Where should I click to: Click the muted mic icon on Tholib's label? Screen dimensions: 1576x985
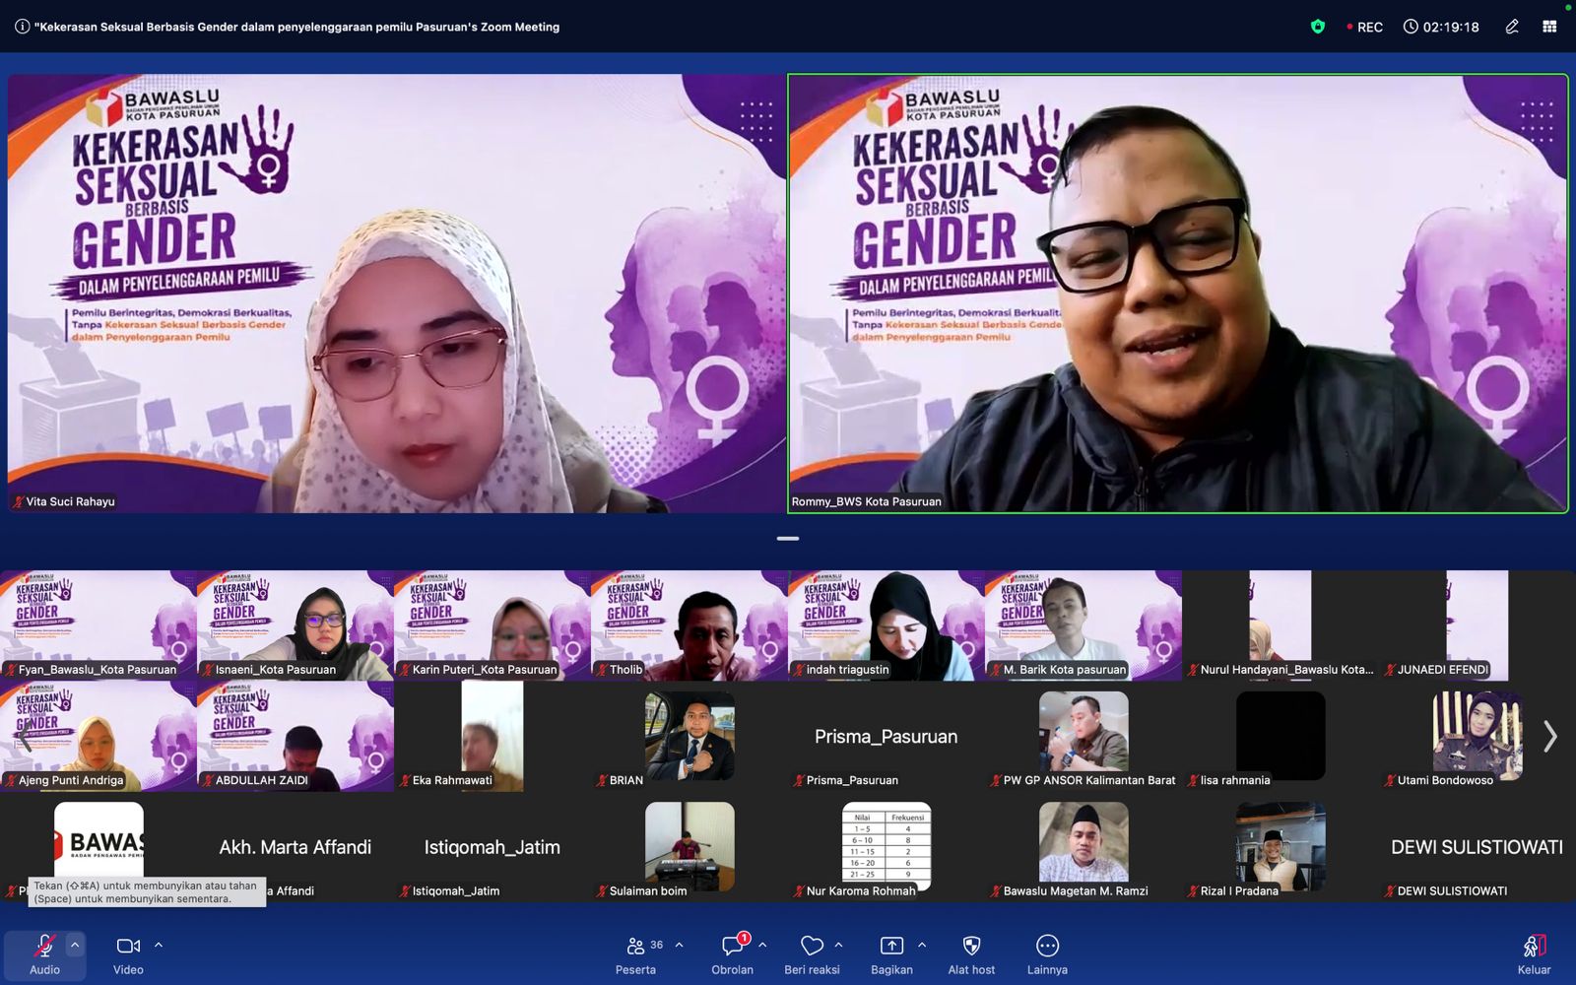click(601, 670)
